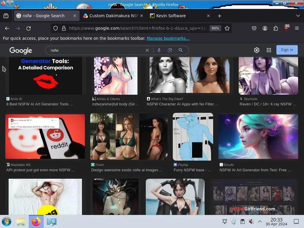This screenshot has height=228, width=304.
Task: Close the Google Search tab
Action: pyautogui.click(x=75, y=16)
